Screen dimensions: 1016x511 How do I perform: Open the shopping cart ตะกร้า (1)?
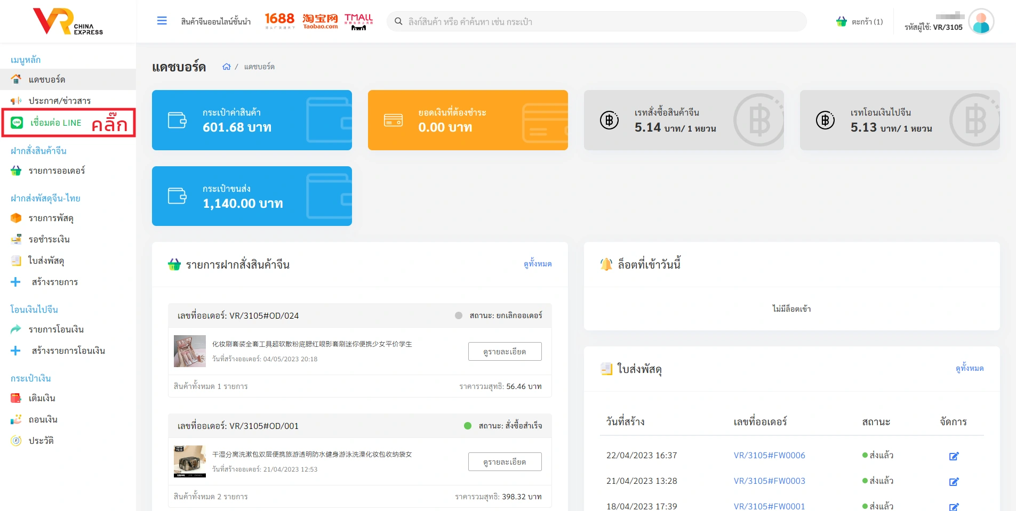[x=859, y=22]
